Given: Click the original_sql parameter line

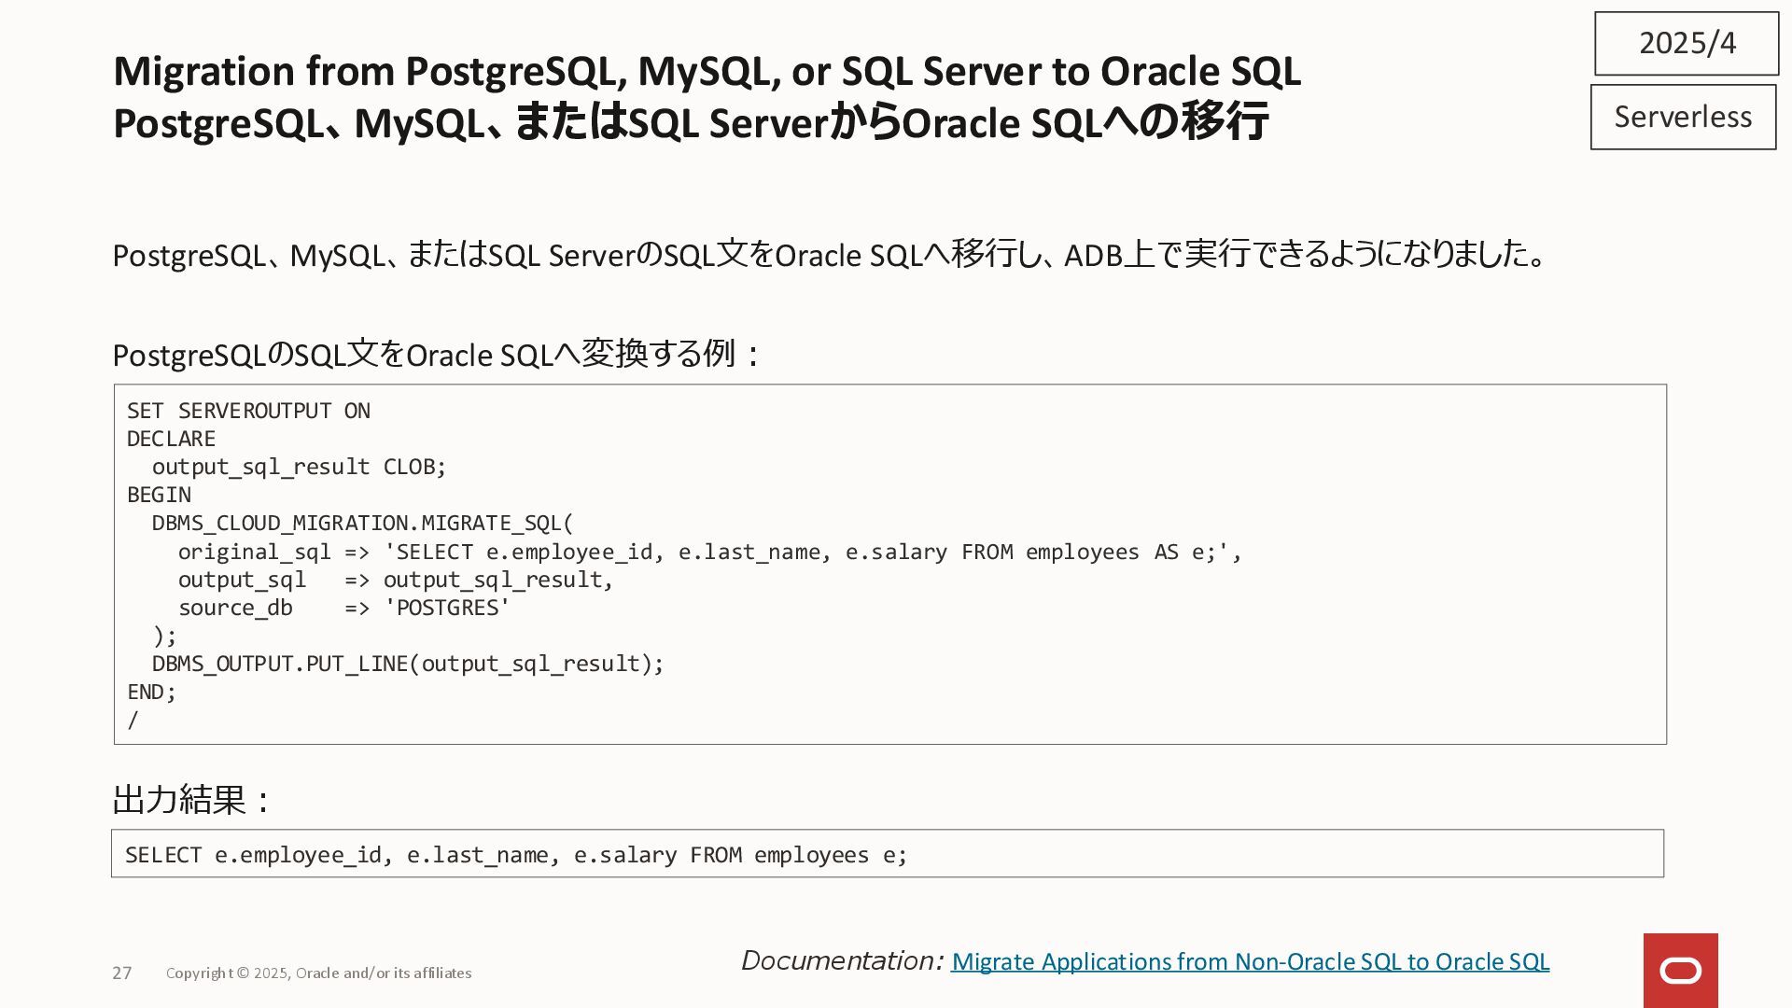Looking at the screenshot, I should [709, 552].
